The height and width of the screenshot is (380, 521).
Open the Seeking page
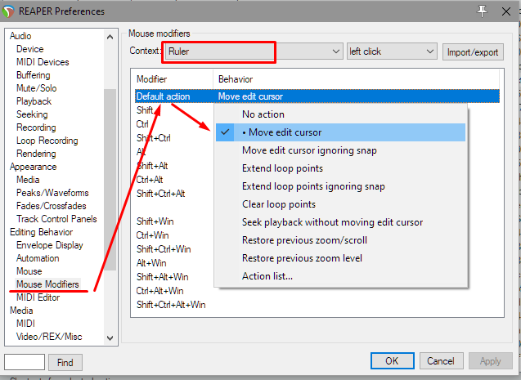tap(32, 114)
